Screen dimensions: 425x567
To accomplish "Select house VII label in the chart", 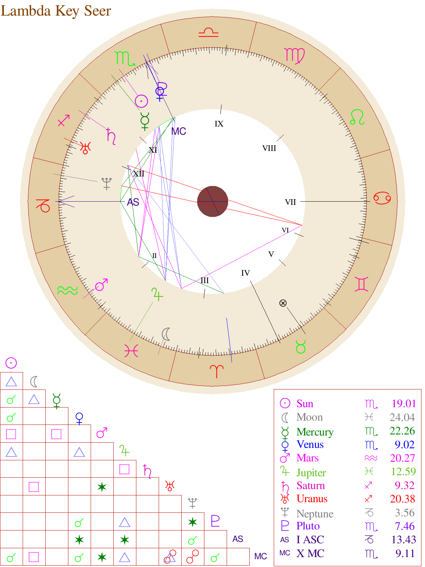I will (x=290, y=202).
